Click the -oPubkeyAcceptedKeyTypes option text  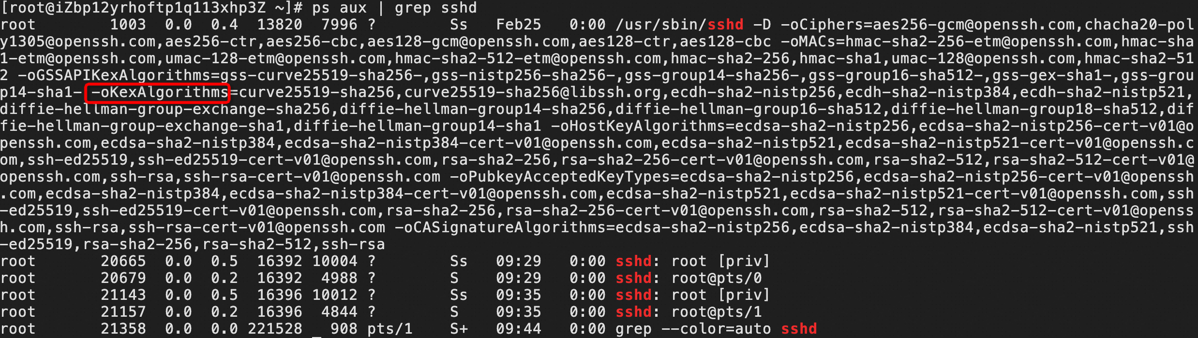[560, 177]
